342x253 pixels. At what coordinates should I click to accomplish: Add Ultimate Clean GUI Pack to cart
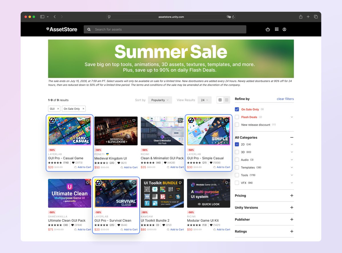pyautogui.click(x=83, y=229)
